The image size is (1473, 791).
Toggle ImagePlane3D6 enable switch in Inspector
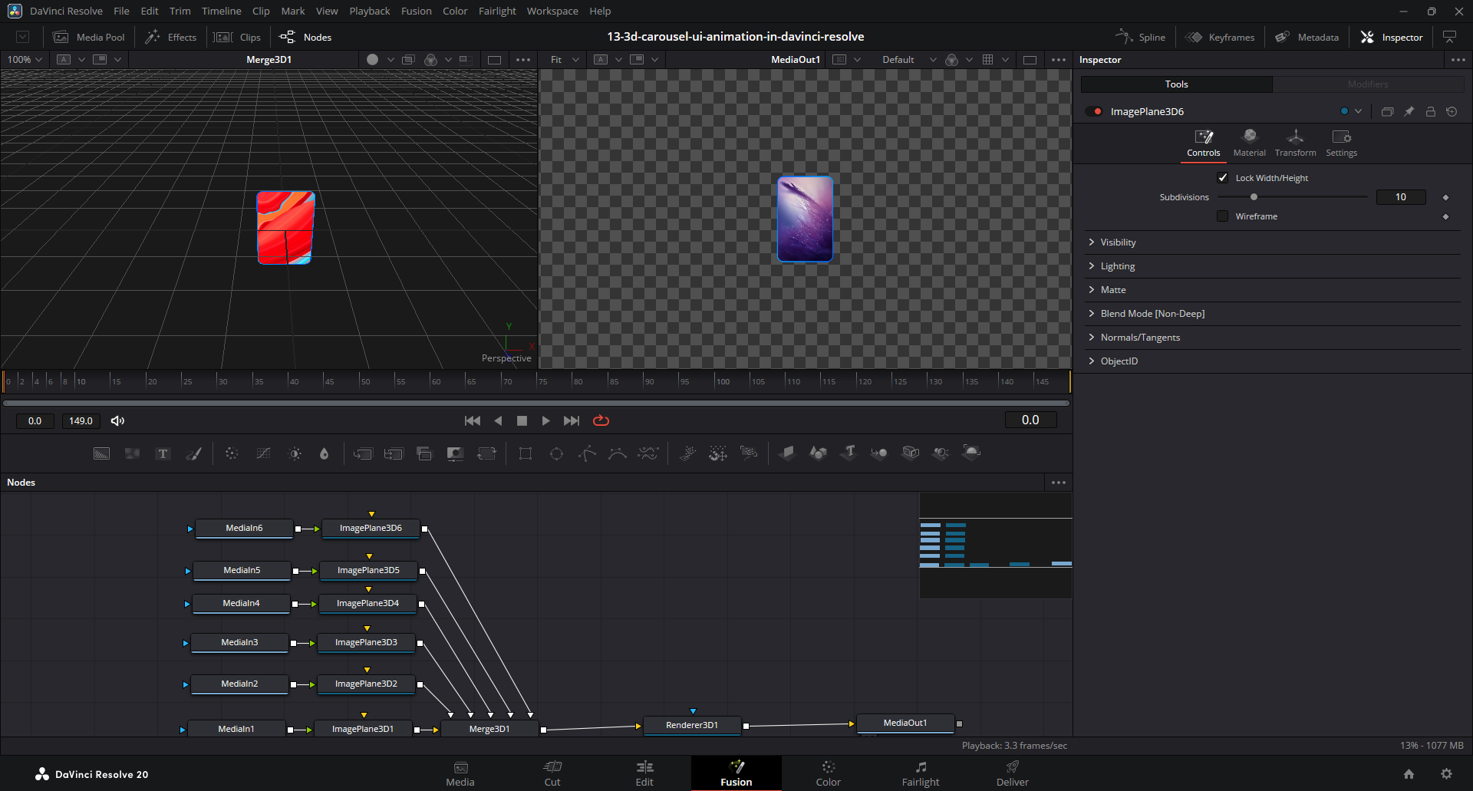[1094, 111]
